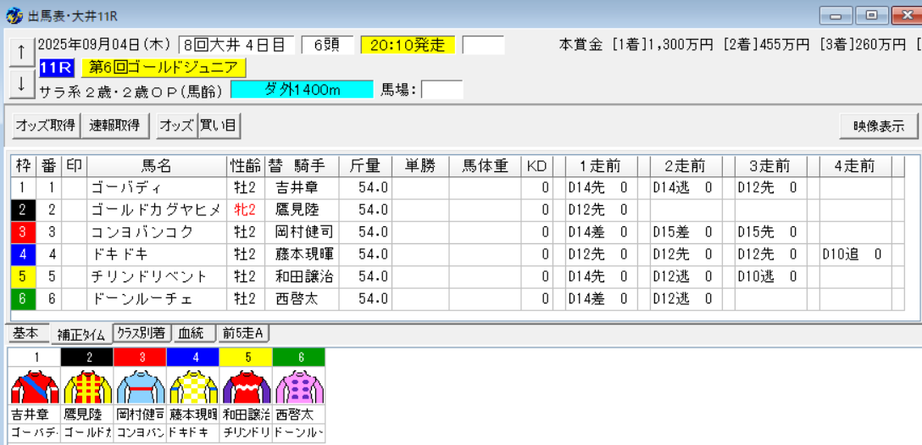Click the 速報取得 button
922x445 pixels.
(114, 125)
